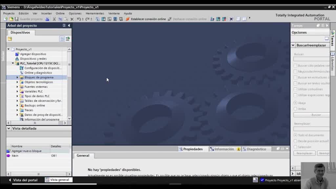Switch to the Diagnóstico tab
336x189 pixels.
(256, 149)
